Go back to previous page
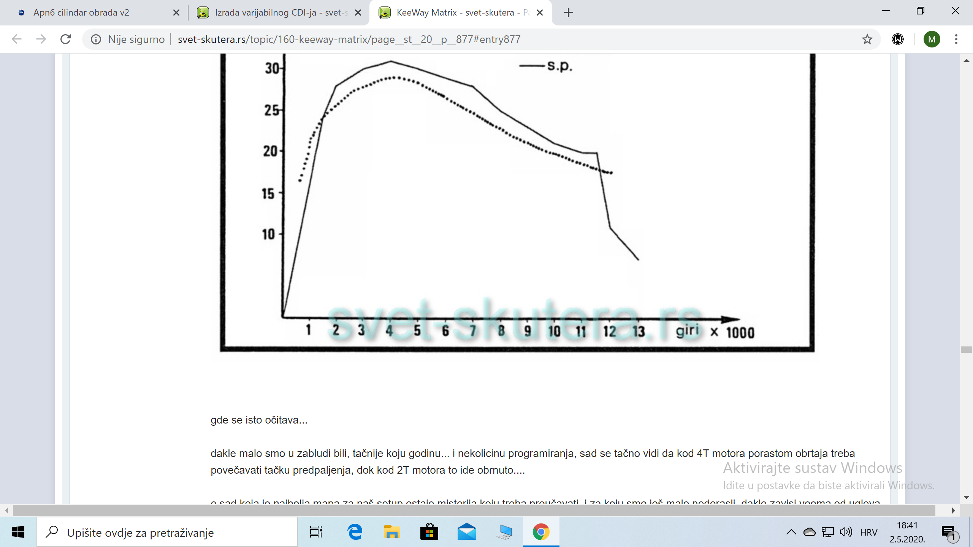The width and height of the screenshot is (973, 547). click(x=17, y=39)
